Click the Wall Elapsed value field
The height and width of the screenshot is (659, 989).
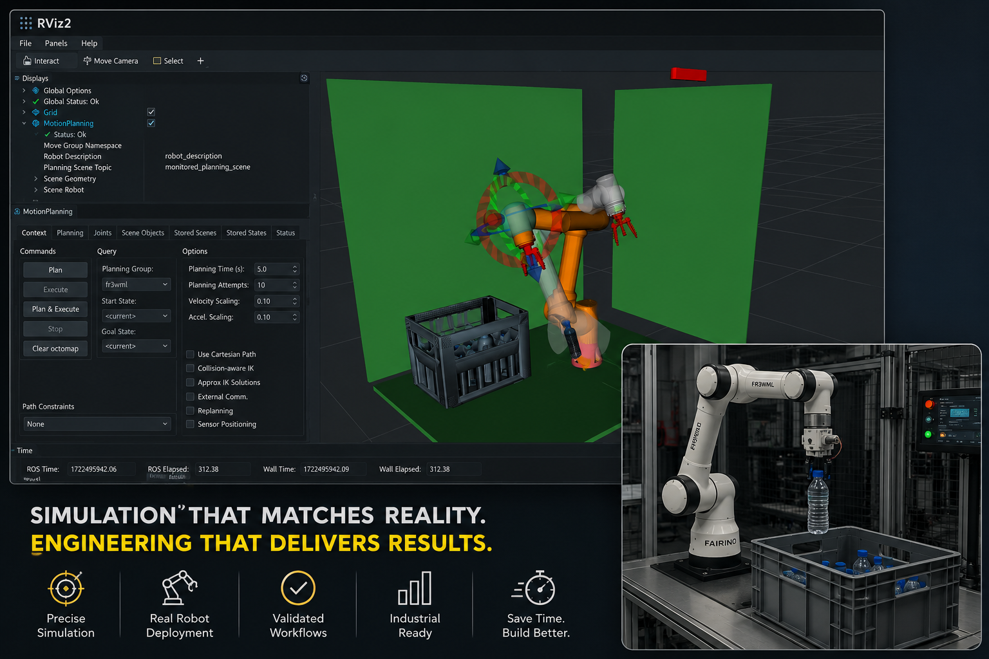click(454, 469)
